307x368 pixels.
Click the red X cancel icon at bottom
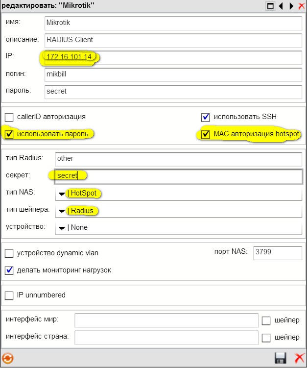(299, 358)
